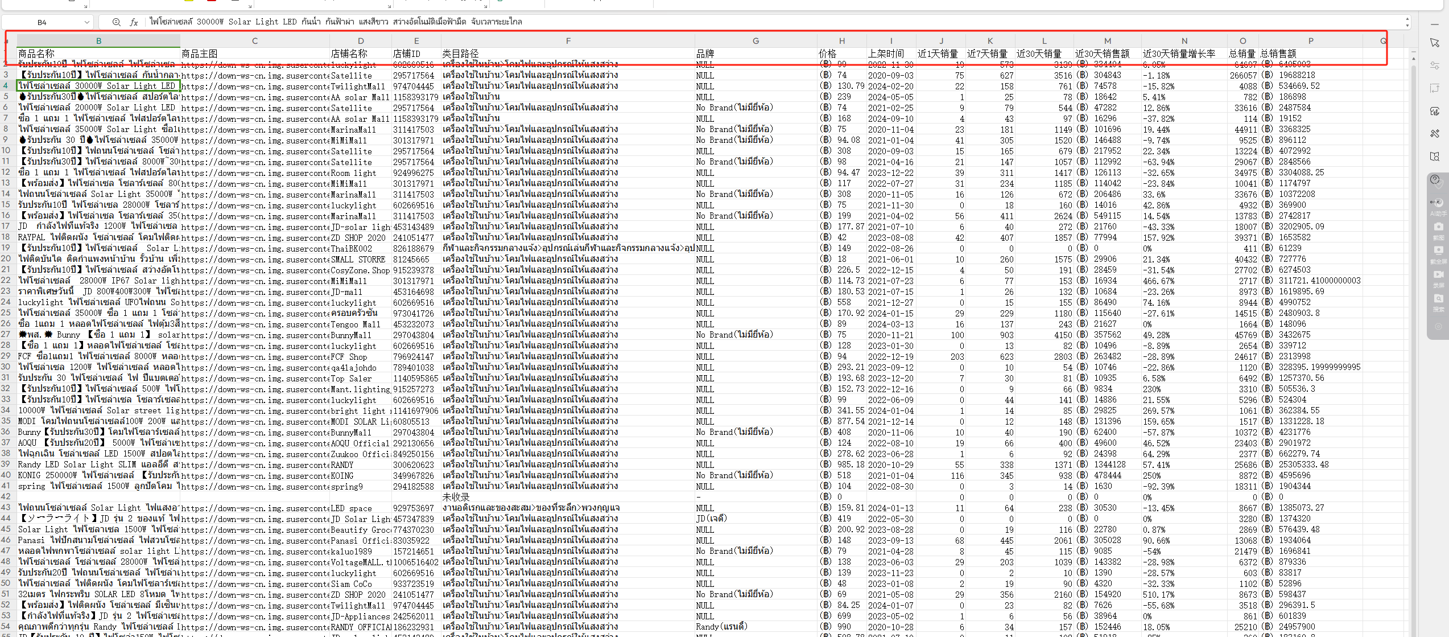1449x637 pixels.
Task: Click the selection arrow tool in right sidebar
Action: (x=1434, y=43)
